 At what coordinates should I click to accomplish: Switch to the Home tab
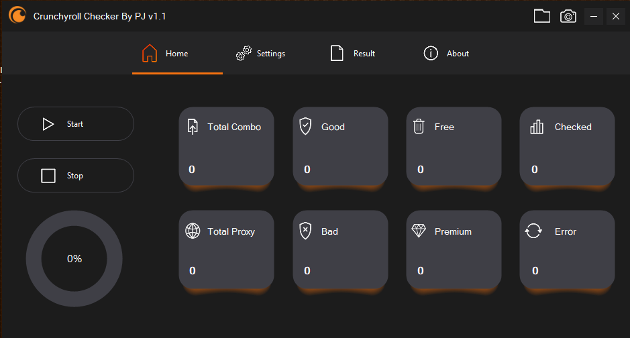pos(177,54)
